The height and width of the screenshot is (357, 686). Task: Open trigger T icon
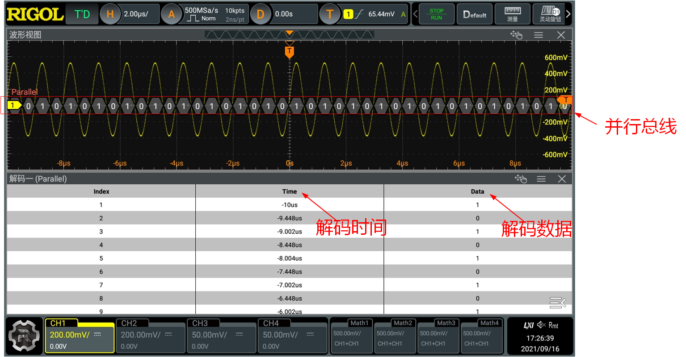[x=329, y=14]
